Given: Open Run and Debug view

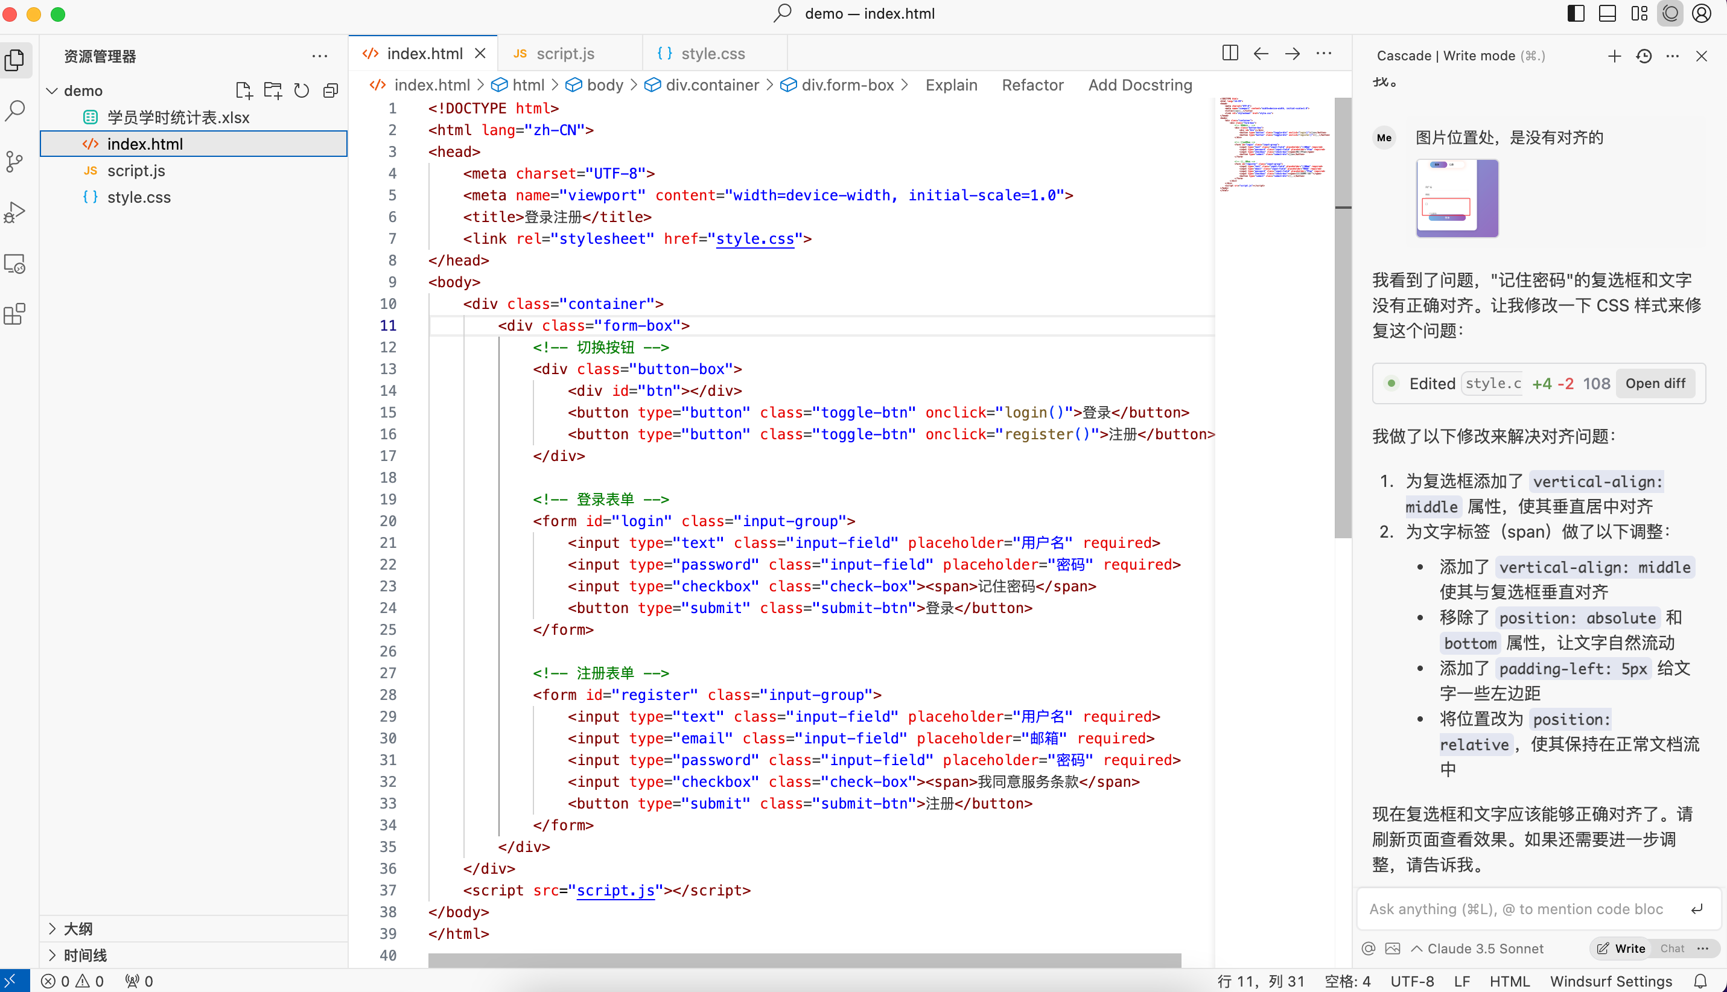Looking at the screenshot, I should pos(15,212).
